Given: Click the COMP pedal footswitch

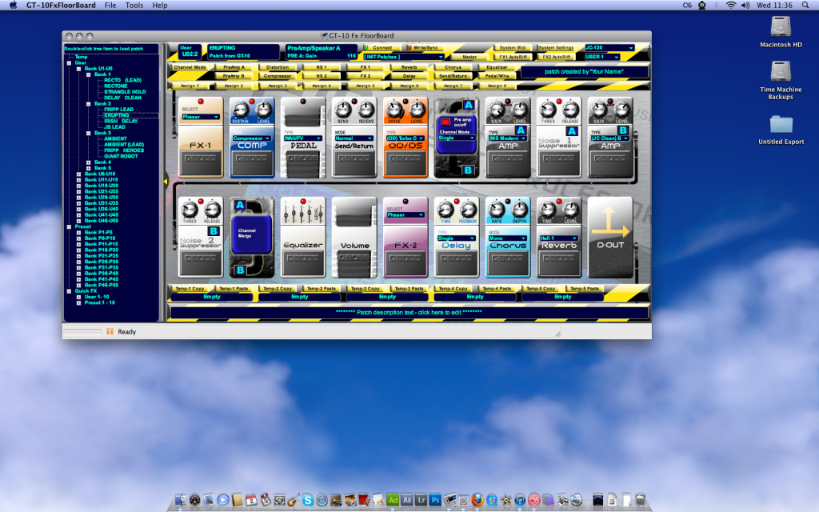Looking at the screenshot, I should click(x=252, y=163).
